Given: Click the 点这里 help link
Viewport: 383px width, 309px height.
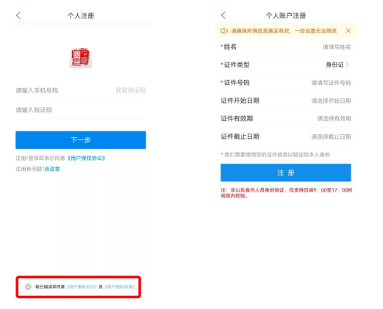Looking at the screenshot, I should click(x=52, y=169).
